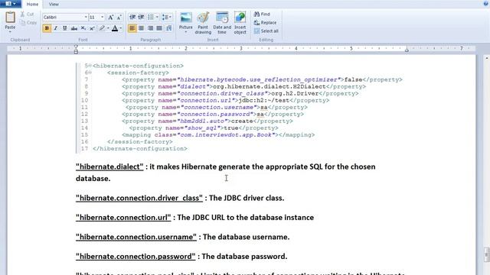490x275 pixels.
Task: Switch to the View ribbon tab
Action: coord(54,4)
